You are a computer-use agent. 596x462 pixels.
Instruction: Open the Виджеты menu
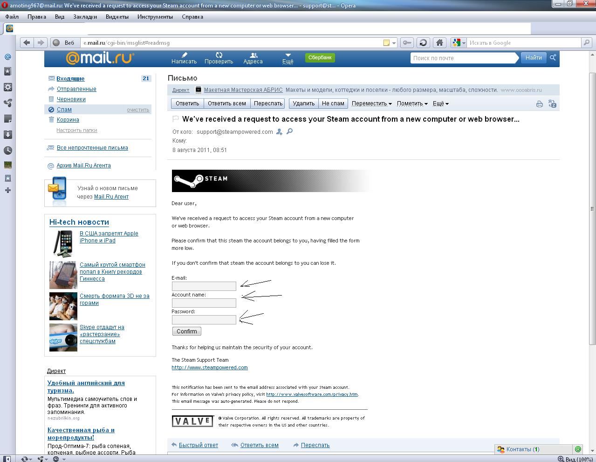click(x=117, y=17)
